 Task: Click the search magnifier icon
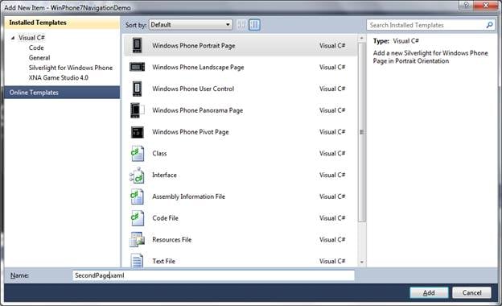(x=489, y=25)
